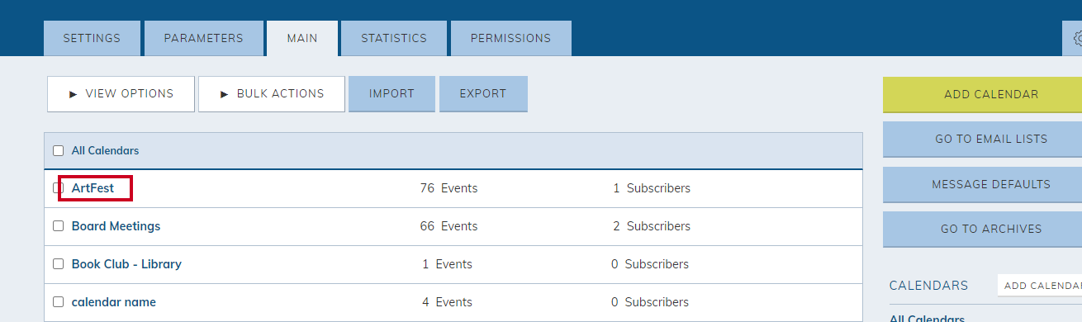Click Board Meetings' 66 Events count
The width and height of the screenshot is (1082, 322).
[448, 226]
